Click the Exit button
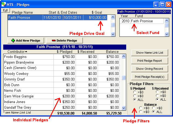Screen dimensions: 173x124 coord(5,10)
